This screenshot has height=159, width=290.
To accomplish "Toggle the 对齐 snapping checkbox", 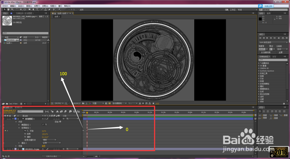I will tap(78, 10).
